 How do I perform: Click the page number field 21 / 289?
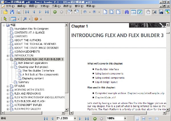pos(65,118)
